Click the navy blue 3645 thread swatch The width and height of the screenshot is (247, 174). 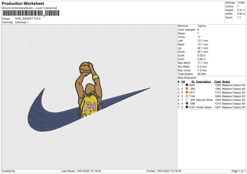tap(187, 85)
